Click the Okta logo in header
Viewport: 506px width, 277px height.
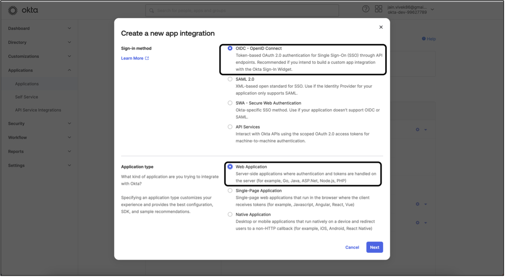click(23, 11)
